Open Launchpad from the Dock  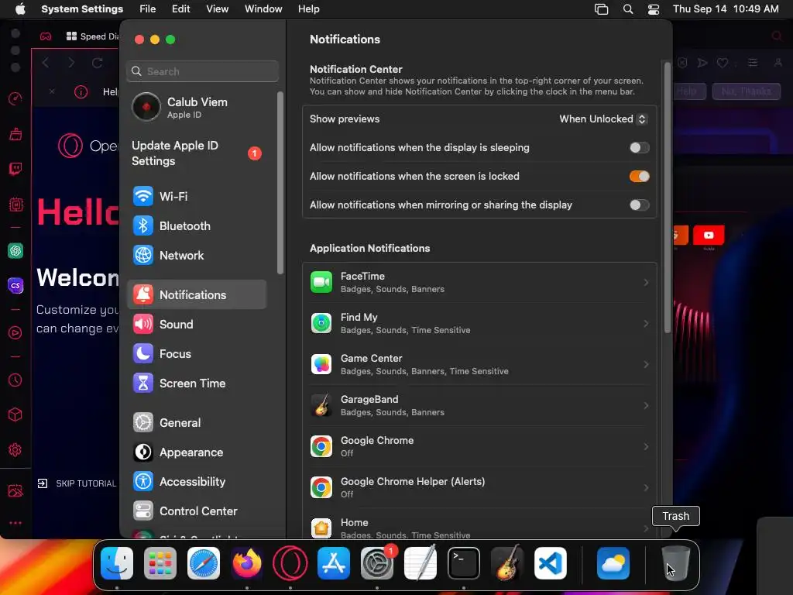[x=160, y=563]
